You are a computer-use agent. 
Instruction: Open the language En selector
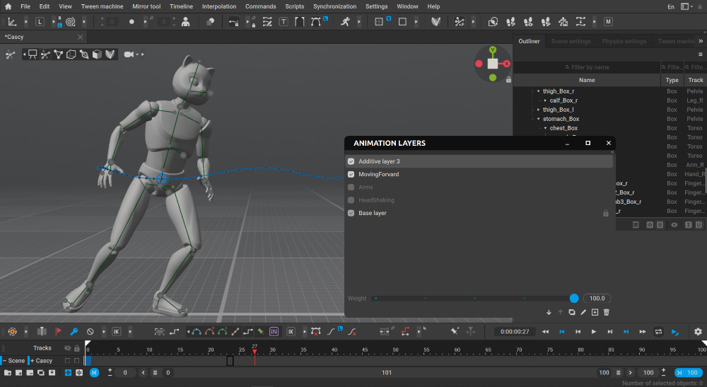pyautogui.click(x=671, y=7)
